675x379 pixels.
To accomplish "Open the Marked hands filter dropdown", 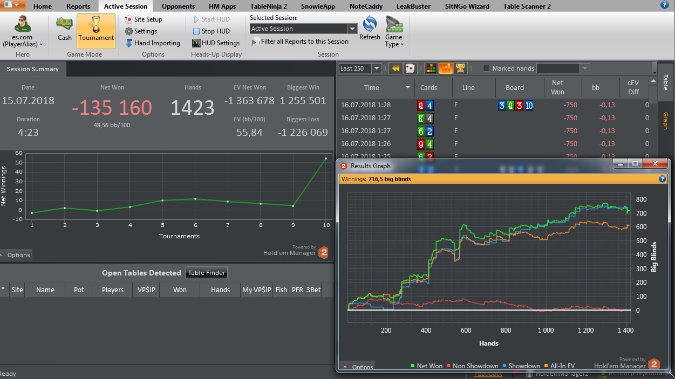I will (584, 68).
